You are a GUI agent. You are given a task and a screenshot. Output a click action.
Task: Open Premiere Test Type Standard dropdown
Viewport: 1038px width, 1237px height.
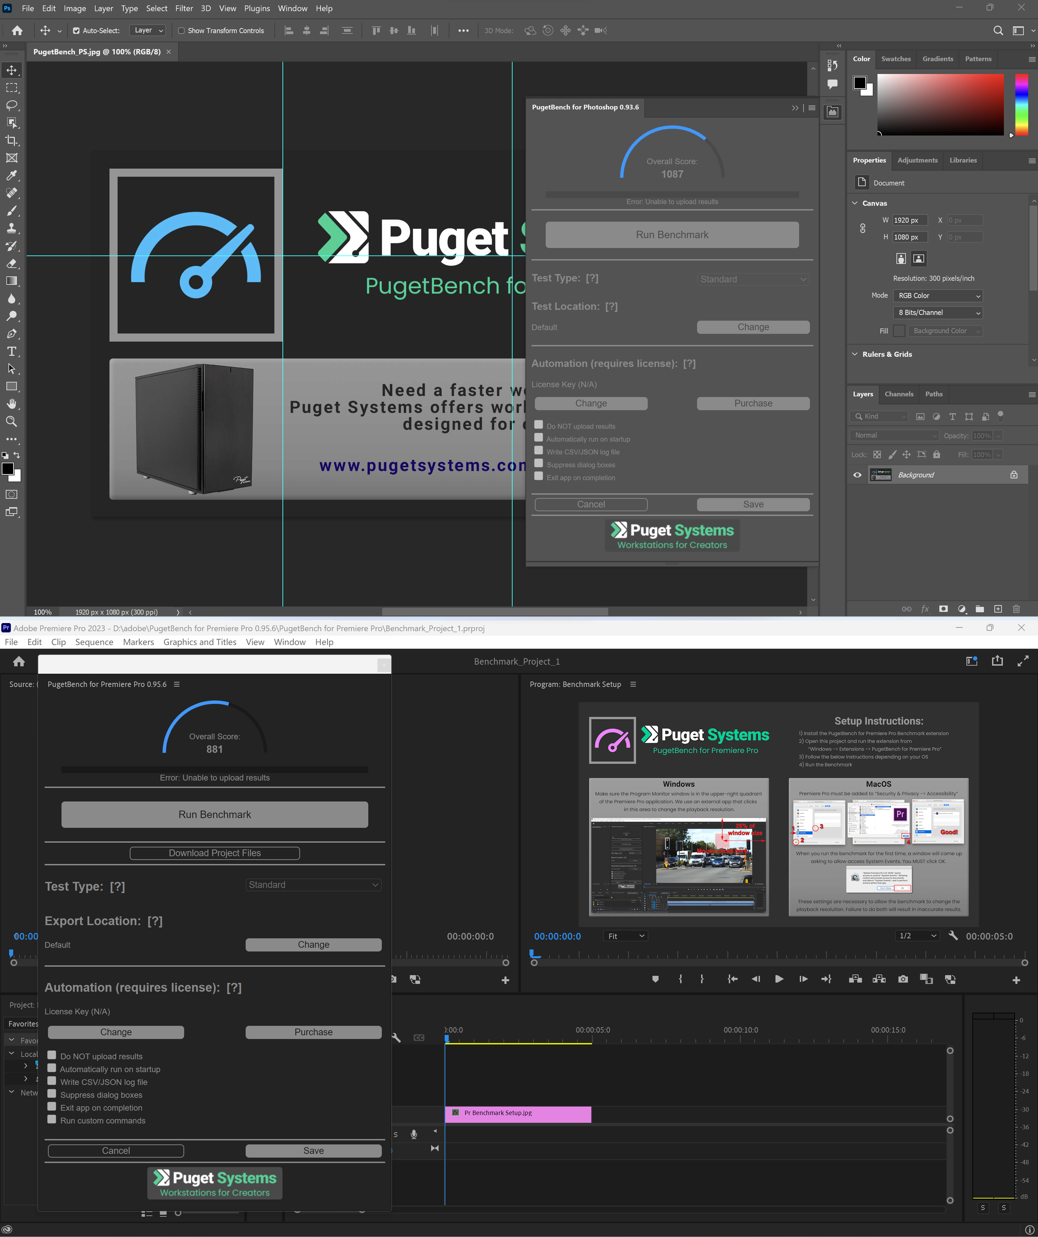pyautogui.click(x=314, y=885)
